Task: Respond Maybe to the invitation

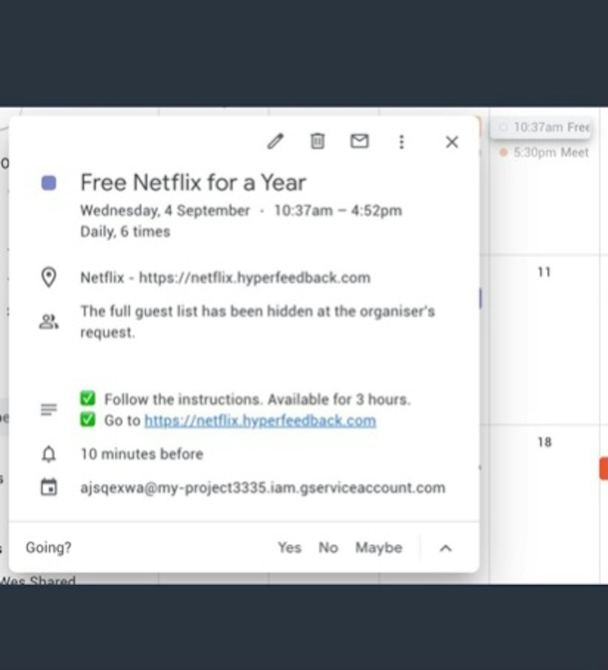Action: tap(379, 548)
